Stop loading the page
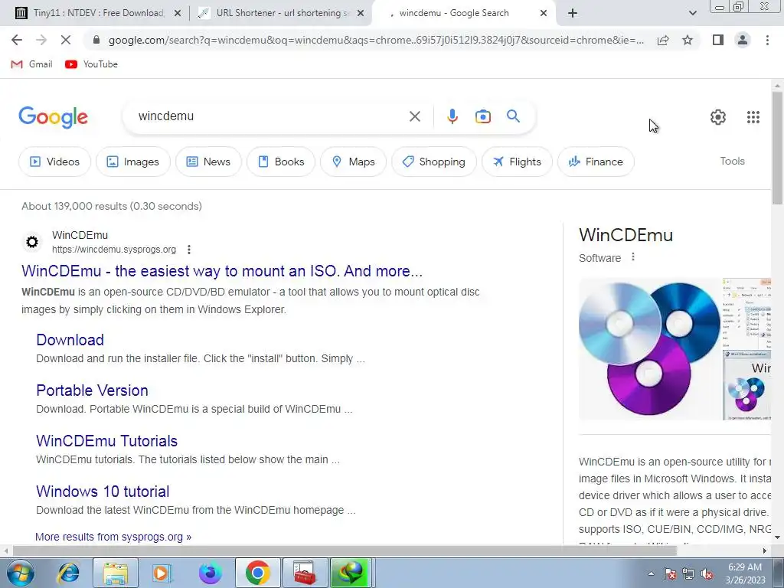The image size is (784, 588). pos(66,40)
